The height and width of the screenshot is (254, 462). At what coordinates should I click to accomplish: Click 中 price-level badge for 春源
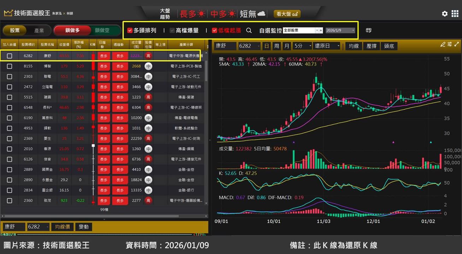[148, 149]
